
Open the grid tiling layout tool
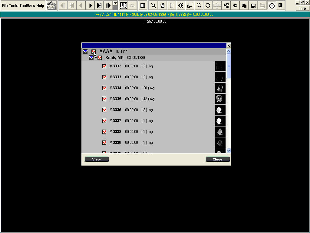143,5
